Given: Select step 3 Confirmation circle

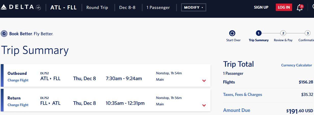Looking at the screenshot, I should (x=308, y=33).
